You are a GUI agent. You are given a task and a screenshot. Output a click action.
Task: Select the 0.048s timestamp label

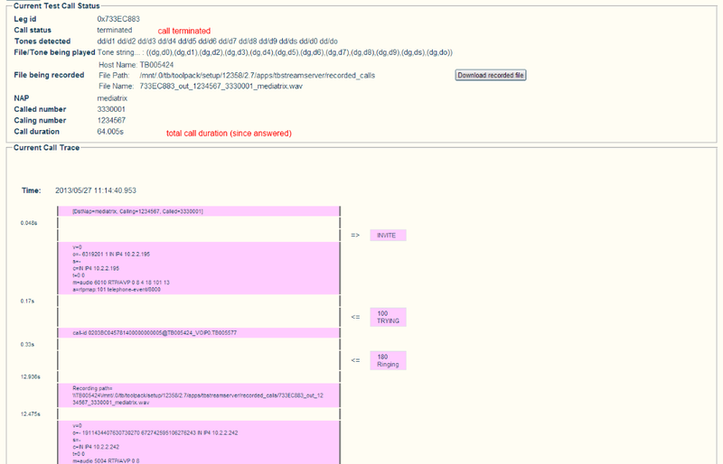29,223
